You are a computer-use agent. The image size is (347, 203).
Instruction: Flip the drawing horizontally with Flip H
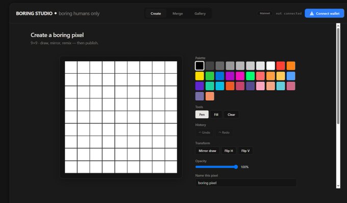pos(229,151)
